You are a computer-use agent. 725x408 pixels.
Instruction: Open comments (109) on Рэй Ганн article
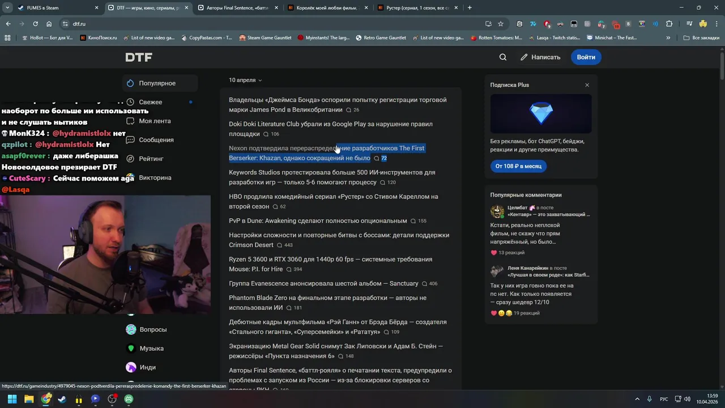pyautogui.click(x=391, y=332)
